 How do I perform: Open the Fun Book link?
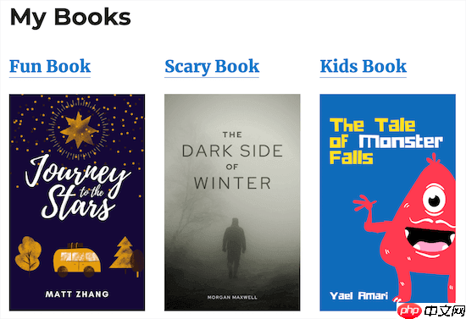point(50,66)
